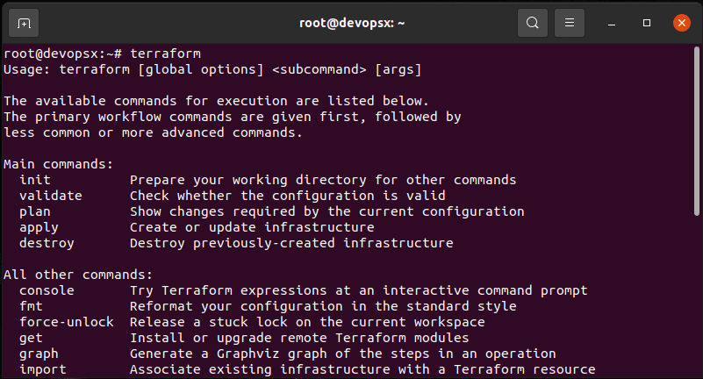Click the word init in Main commands
Image resolution: width=703 pixels, height=379 pixels.
coord(35,180)
